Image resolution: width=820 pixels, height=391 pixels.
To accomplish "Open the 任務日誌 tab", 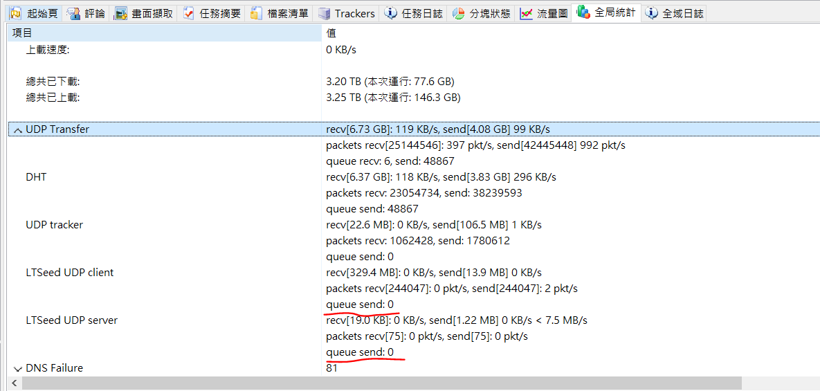I will click(414, 13).
